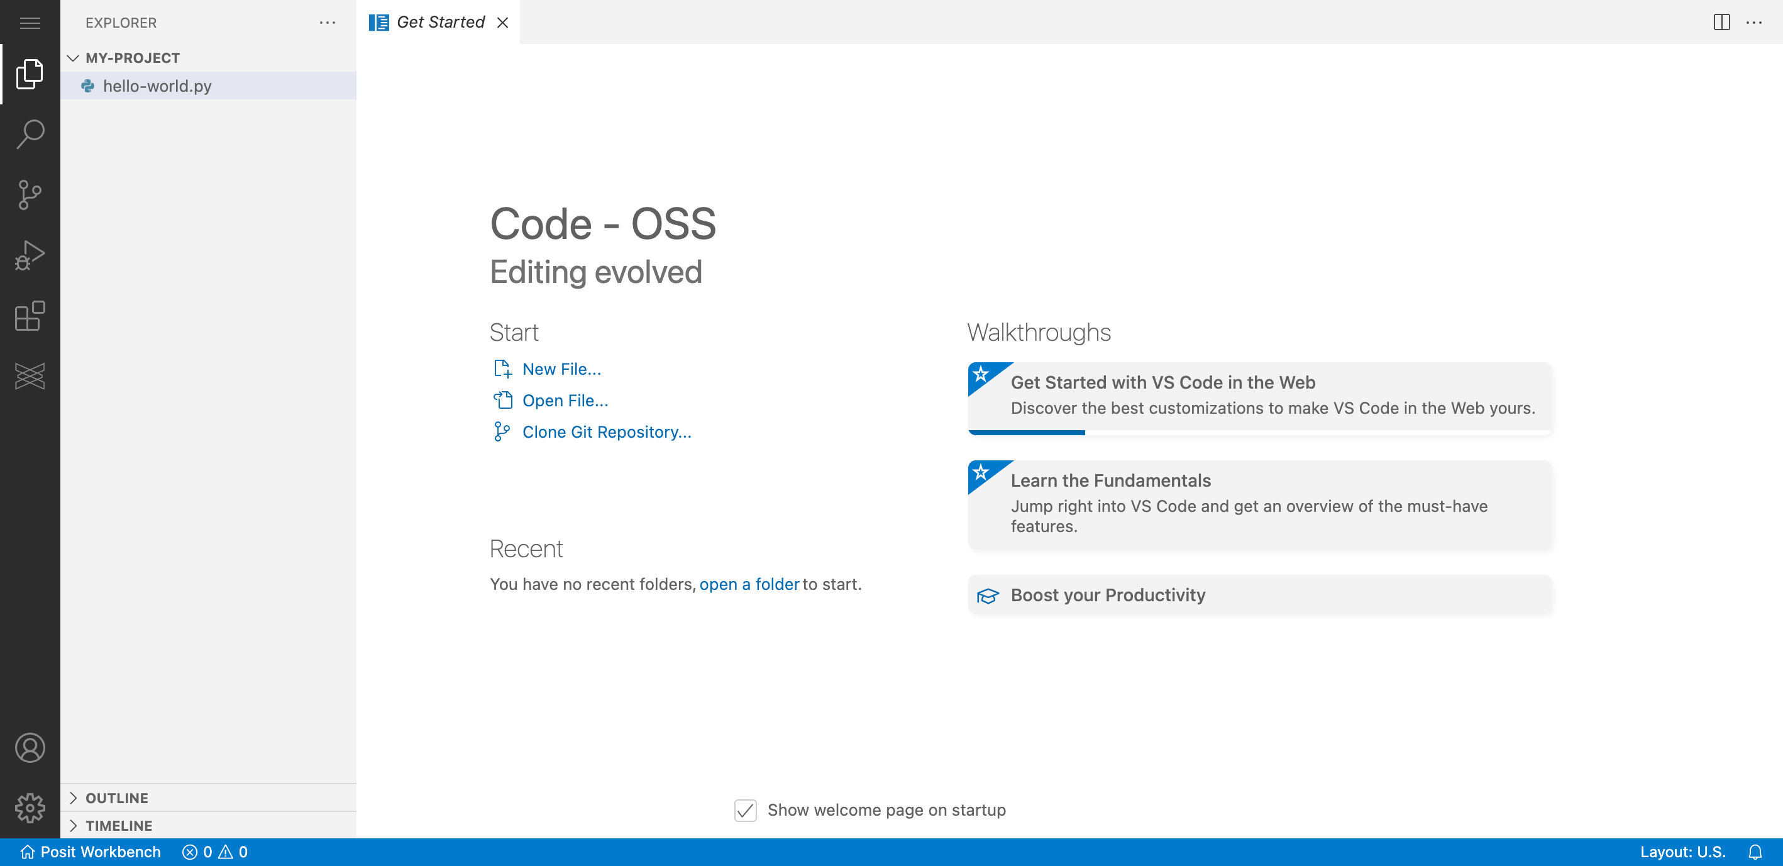This screenshot has width=1783, height=866.
Task: Click New File in the Start section
Action: point(561,369)
